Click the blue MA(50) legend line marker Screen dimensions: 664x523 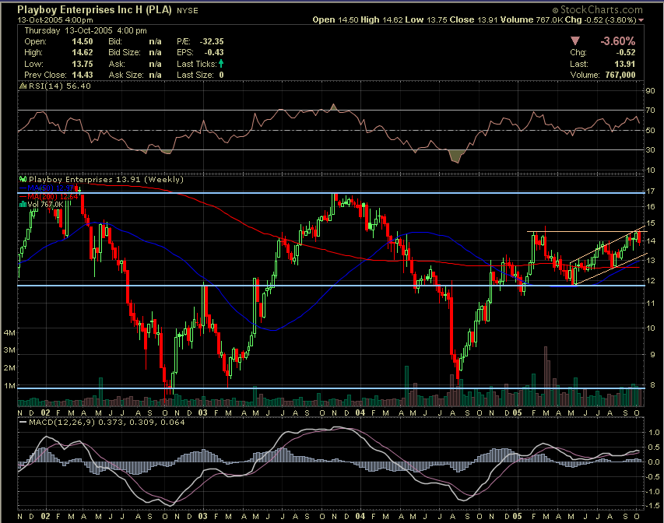[25, 188]
